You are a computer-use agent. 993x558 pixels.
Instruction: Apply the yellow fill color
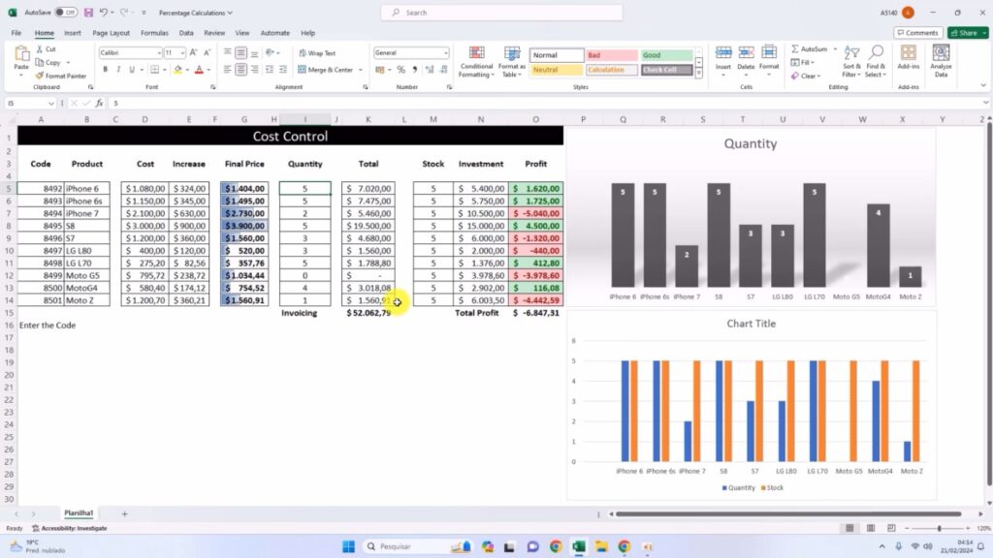[177, 70]
